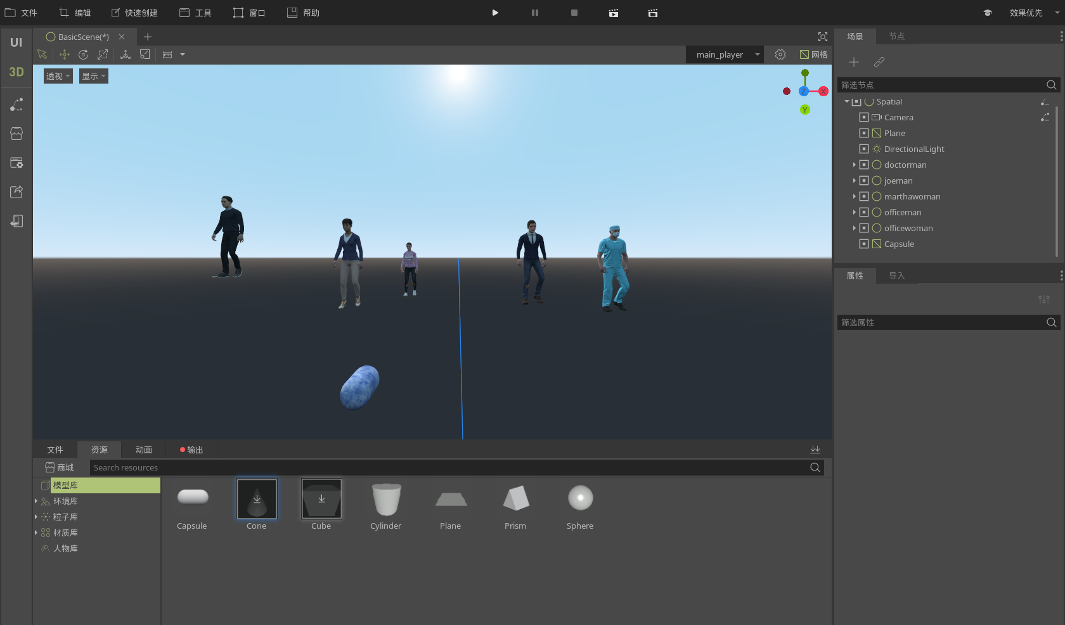
Task: Select the arrow selection tool
Action: [42, 54]
